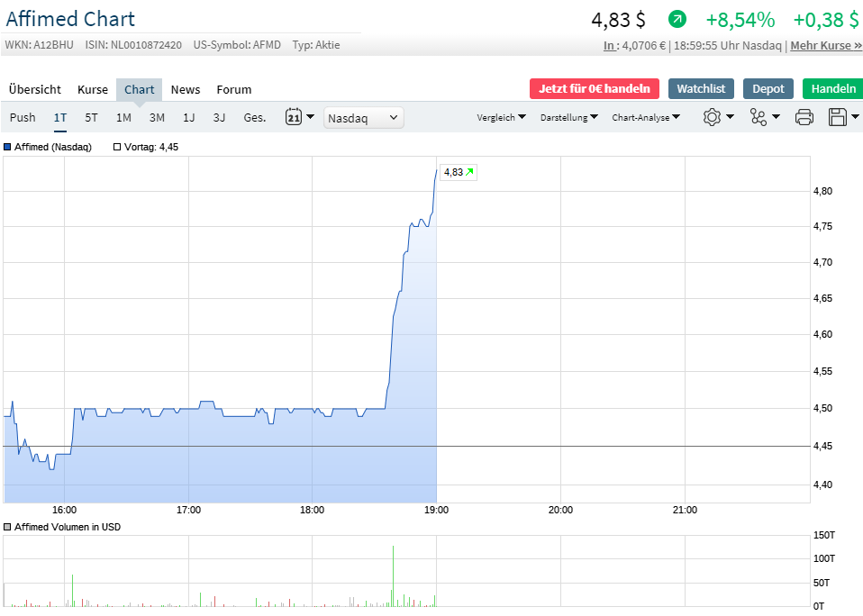Open the Darstellung style menu
Screen dimensions: 863x616
pyautogui.click(x=568, y=117)
